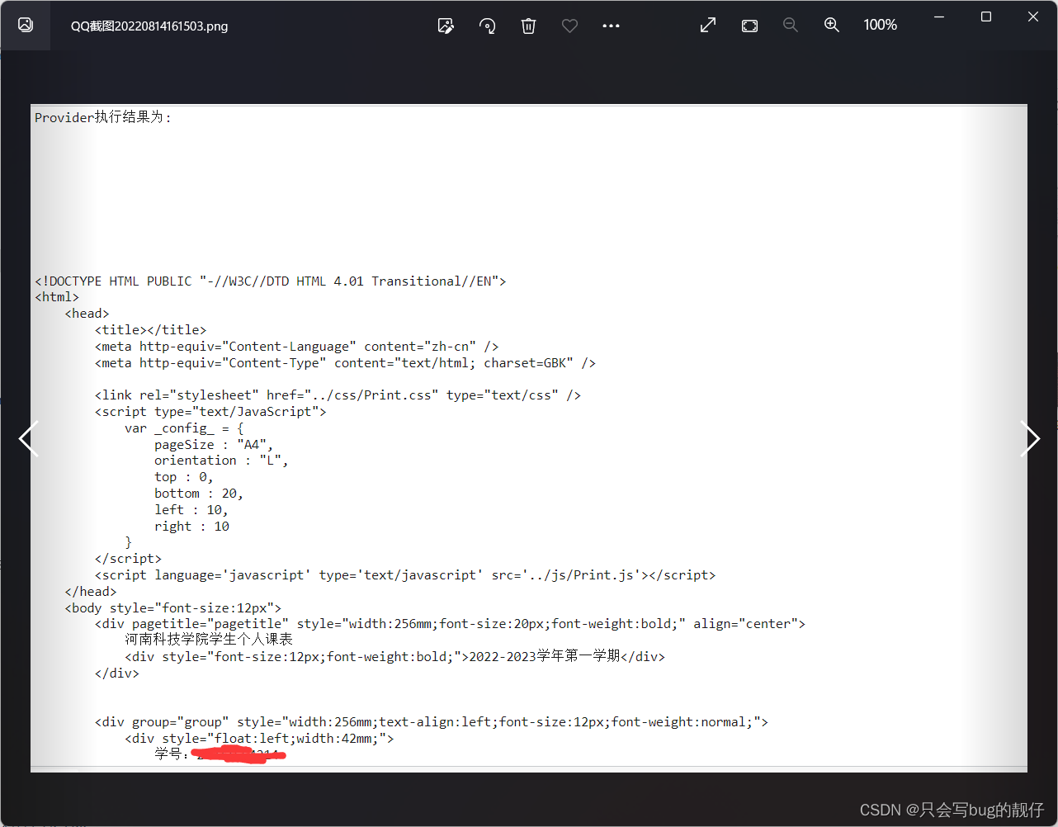Viewport: 1058px width, 827px height.
Task: Click the Print.js script line
Action: point(405,574)
